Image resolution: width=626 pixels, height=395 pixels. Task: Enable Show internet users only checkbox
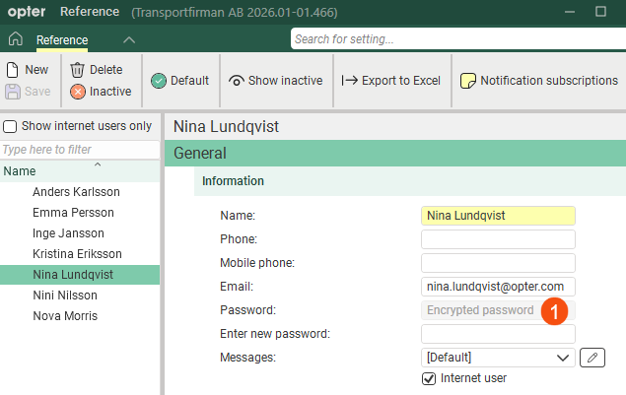coord(10,126)
